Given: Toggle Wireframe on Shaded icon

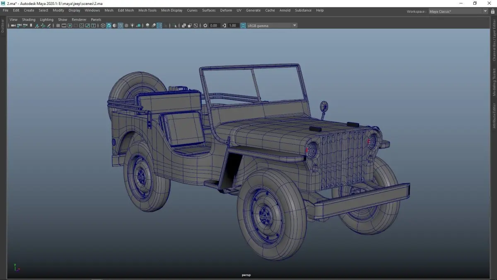Looking at the screenshot, I should tap(120, 25).
